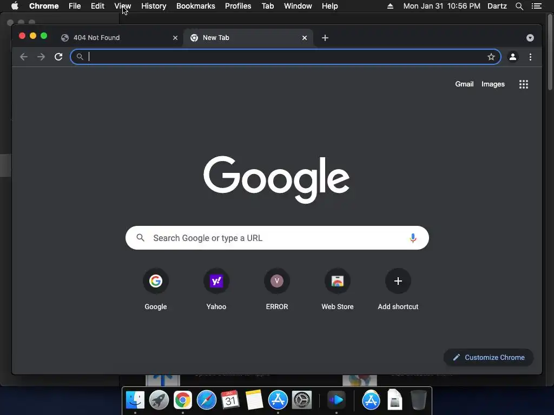Click the Customize Chrome button

tap(489, 358)
